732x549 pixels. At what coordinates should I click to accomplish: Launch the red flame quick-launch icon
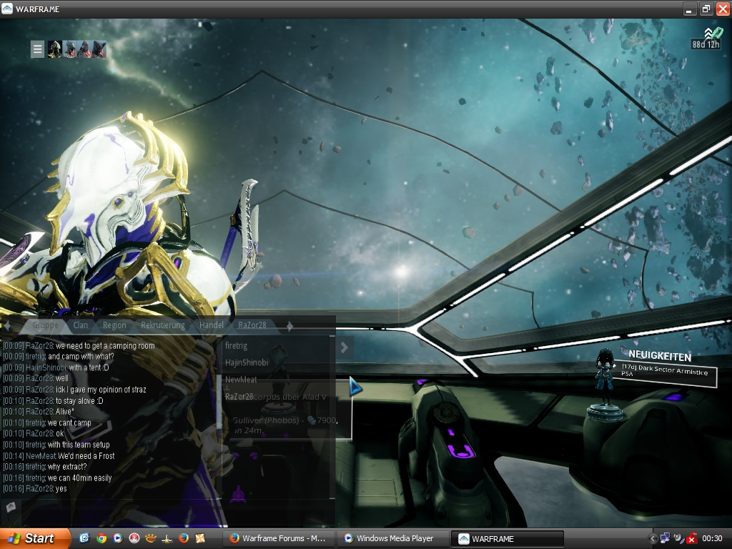tap(134, 538)
